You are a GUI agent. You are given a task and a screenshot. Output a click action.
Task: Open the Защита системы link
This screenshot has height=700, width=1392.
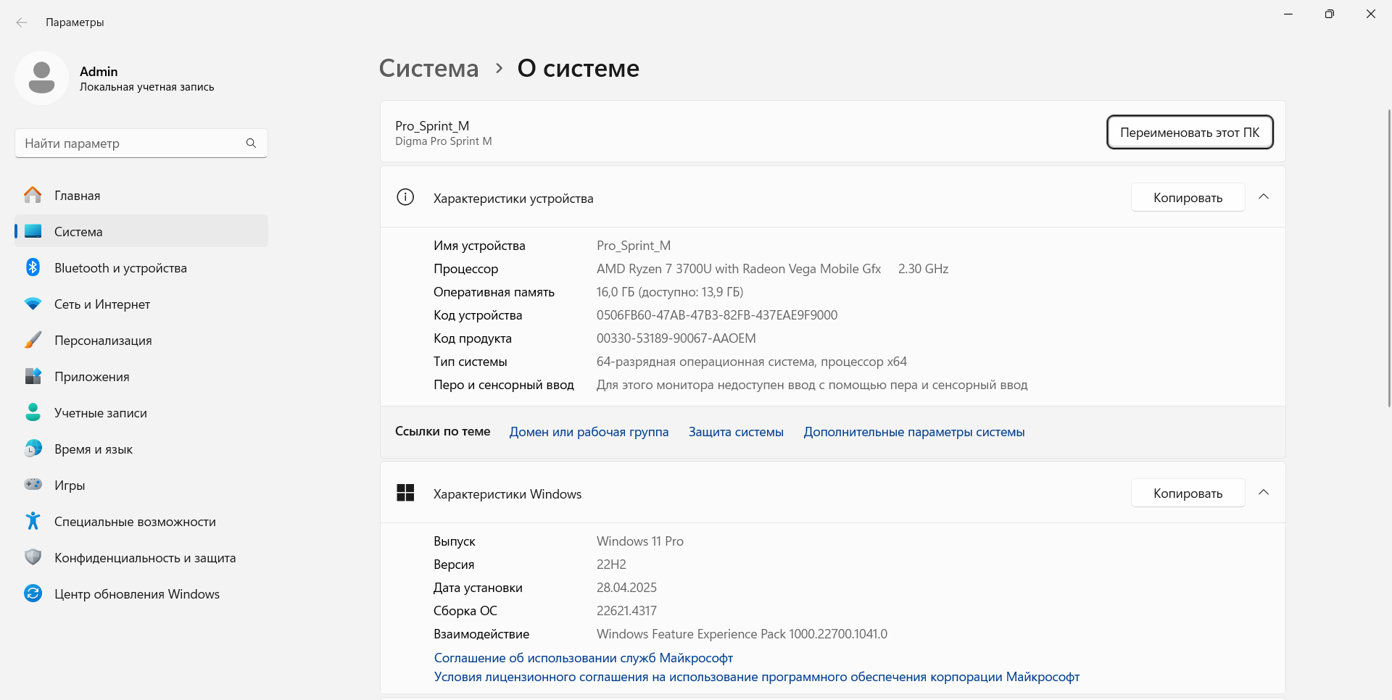point(736,432)
